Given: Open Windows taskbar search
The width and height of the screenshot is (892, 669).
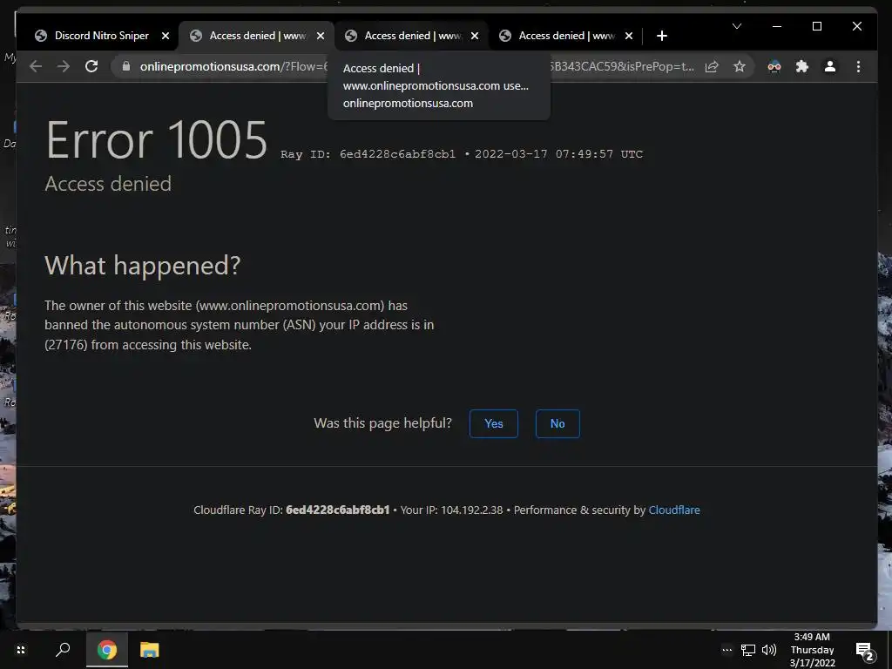Looking at the screenshot, I should coord(63,650).
